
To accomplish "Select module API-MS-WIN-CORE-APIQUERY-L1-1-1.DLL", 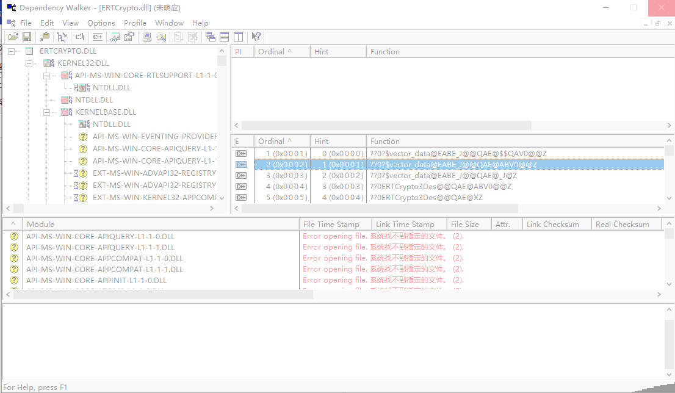I will coord(100,248).
